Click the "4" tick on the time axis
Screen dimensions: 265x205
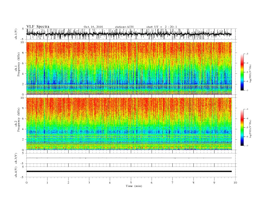110,183
